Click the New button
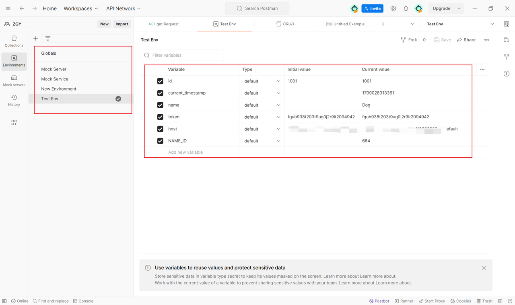Image resolution: width=515 pixels, height=305 pixels. coord(104,24)
